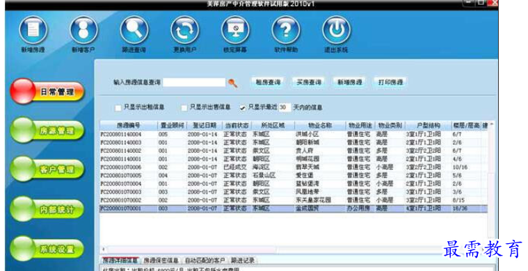The image size is (528, 271).
Task: Open 跟进查询 magnifier icon
Action: [x=134, y=30]
